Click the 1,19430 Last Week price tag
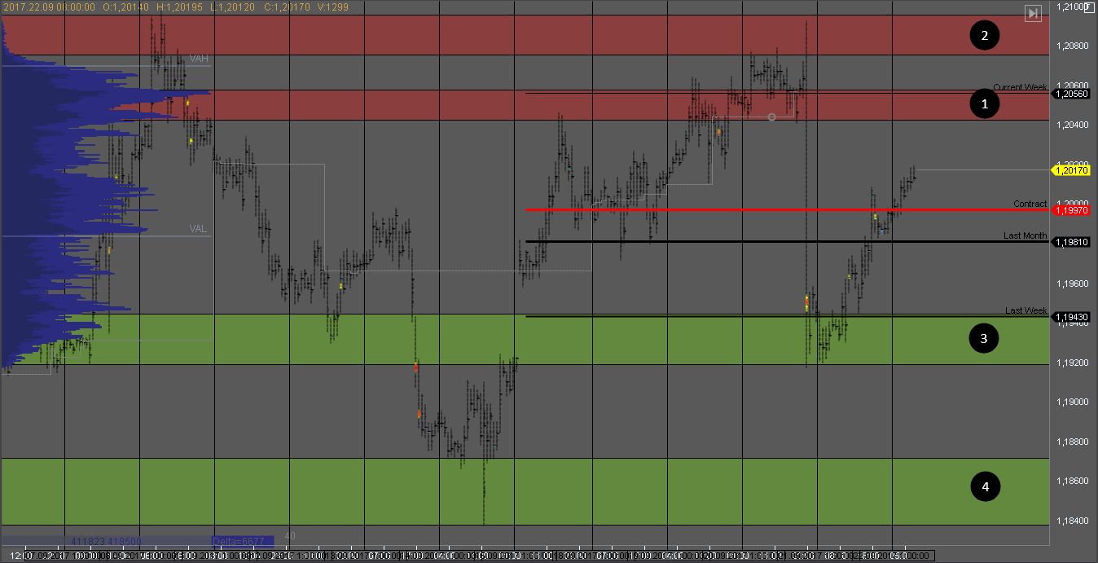 (x=1071, y=316)
